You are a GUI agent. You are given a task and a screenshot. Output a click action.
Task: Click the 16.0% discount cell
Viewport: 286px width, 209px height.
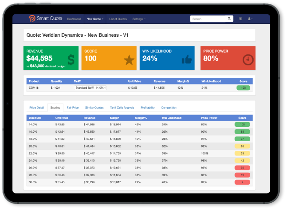33,132
